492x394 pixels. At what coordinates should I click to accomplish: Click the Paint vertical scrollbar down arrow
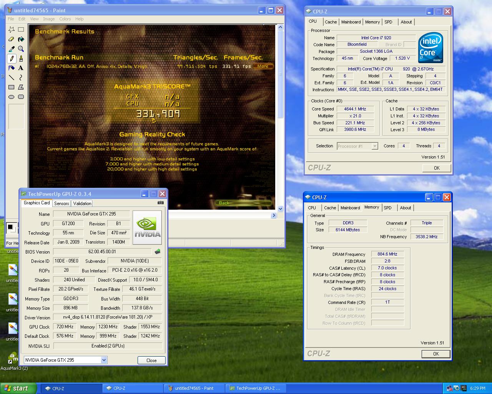click(280, 209)
